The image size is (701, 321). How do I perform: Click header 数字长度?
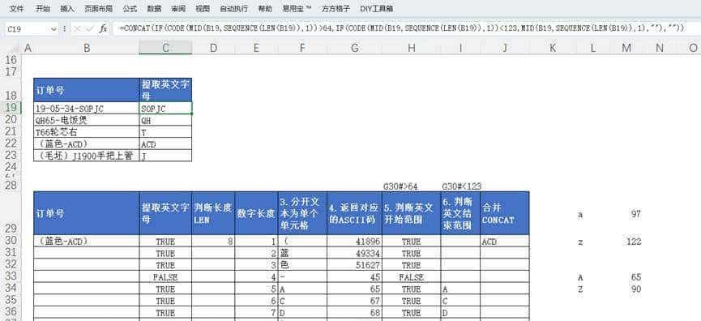(x=256, y=213)
